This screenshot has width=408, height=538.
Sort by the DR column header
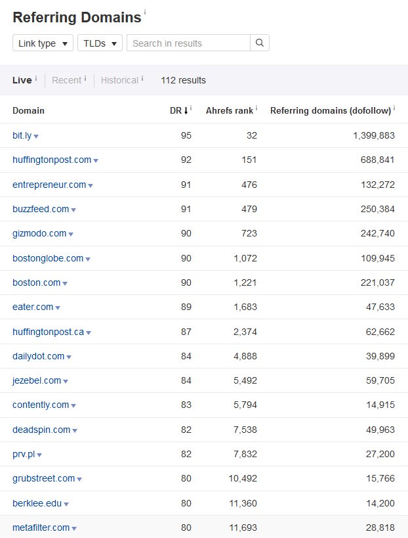(x=176, y=110)
